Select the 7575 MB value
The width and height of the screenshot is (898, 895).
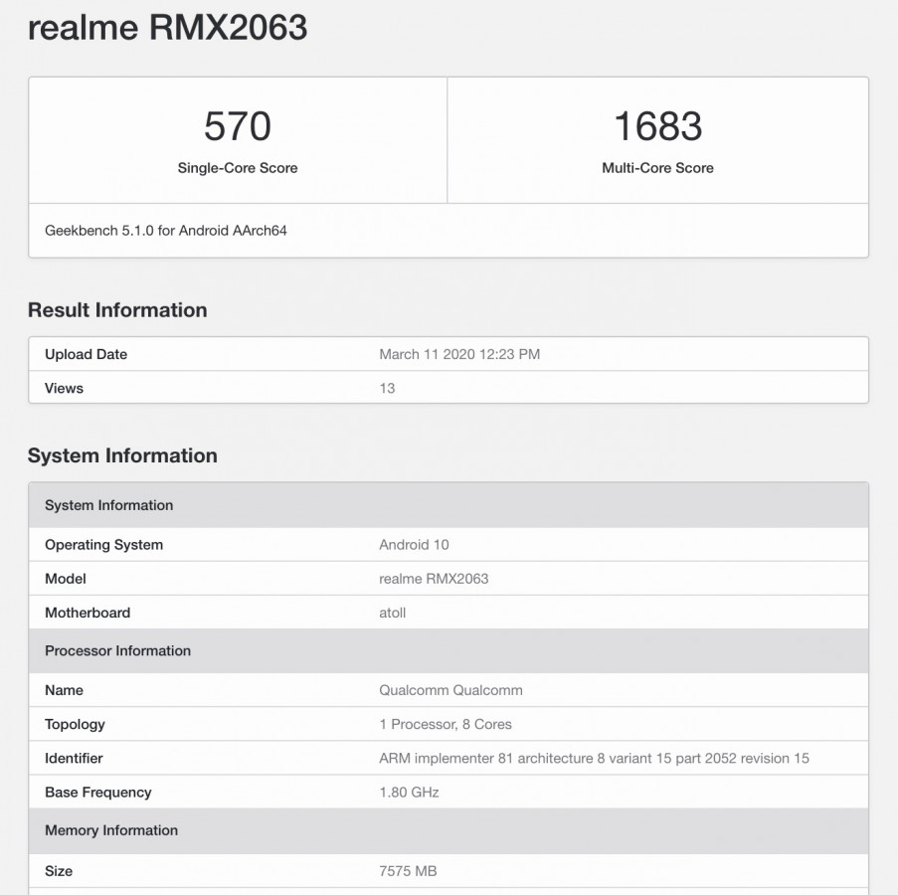(408, 871)
